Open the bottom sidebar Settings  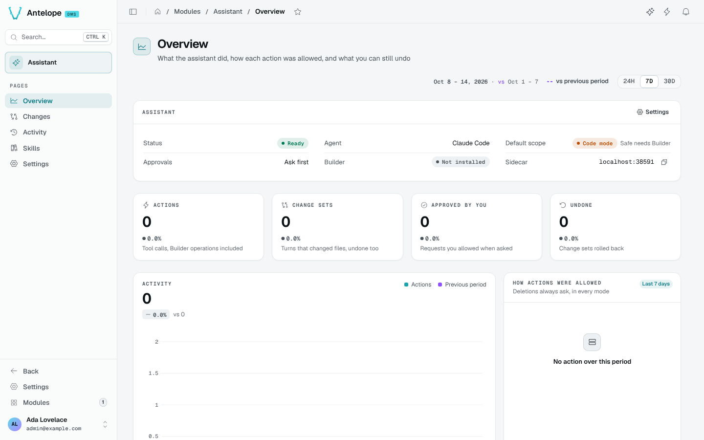point(58,387)
